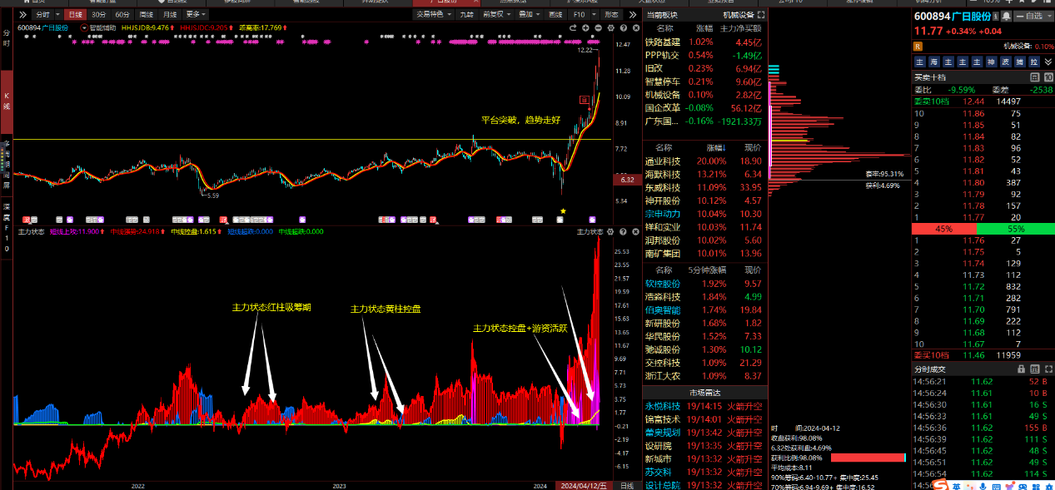Click the blue 波 tag icon

click(x=1005, y=62)
